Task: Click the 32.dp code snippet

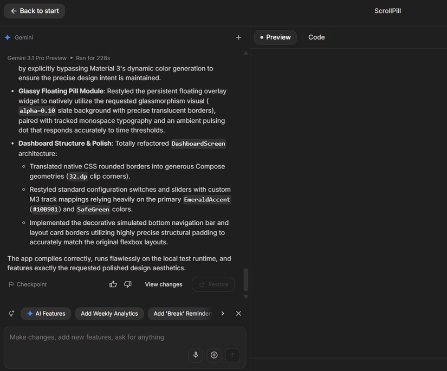Action: [78, 177]
